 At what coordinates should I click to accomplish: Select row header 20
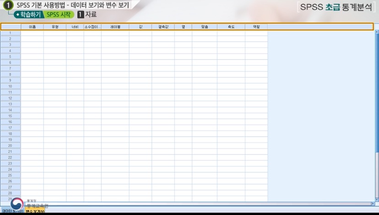[11, 145]
